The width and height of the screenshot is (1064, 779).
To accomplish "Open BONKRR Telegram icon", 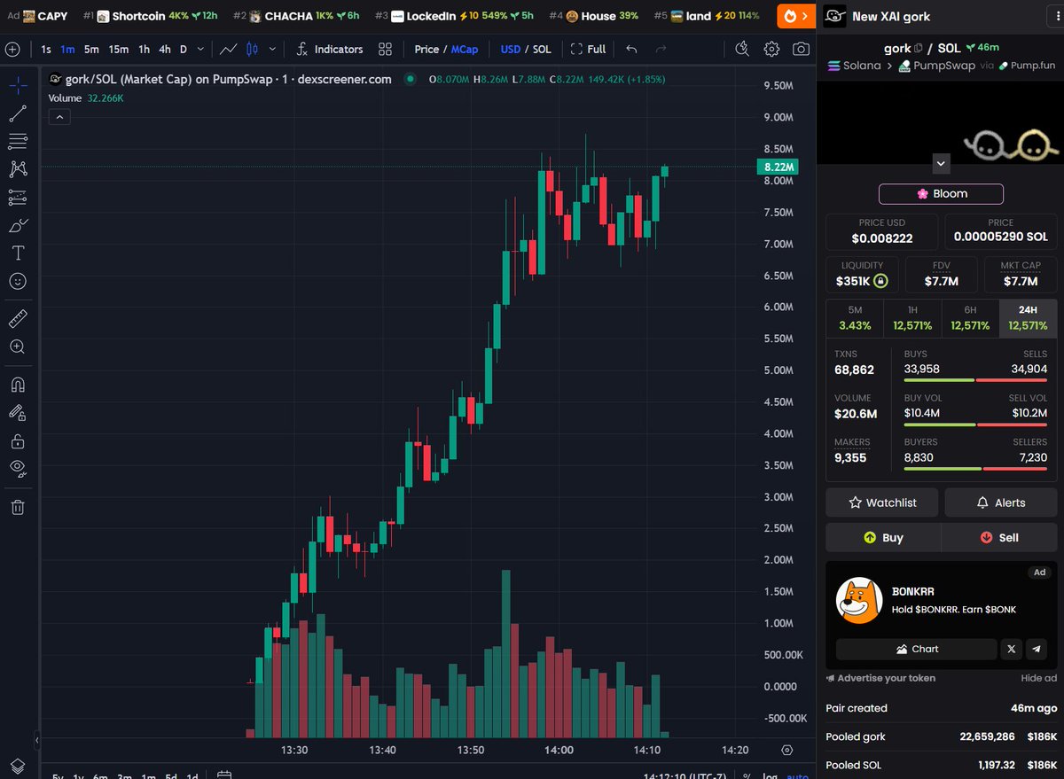I will (x=1037, y=649).
